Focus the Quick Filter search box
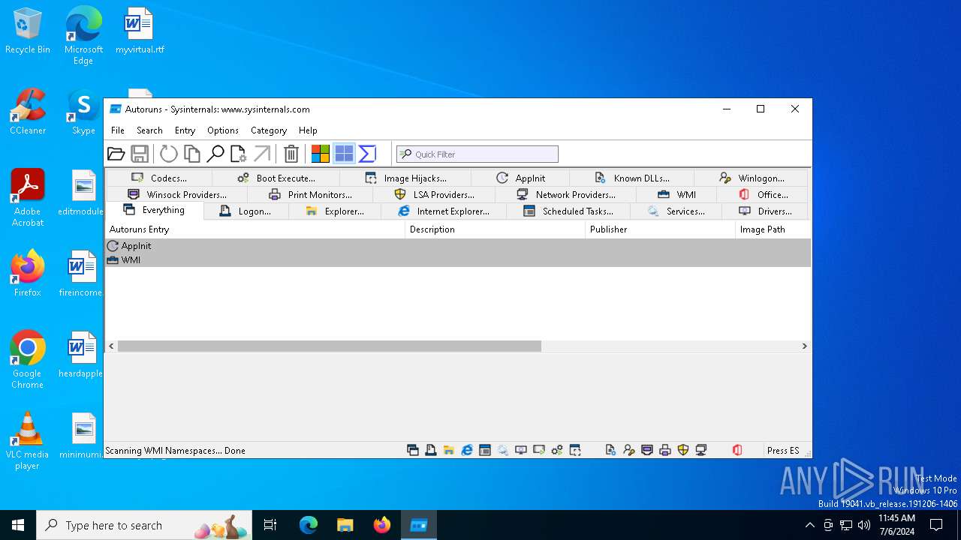The image size is (961, 540). tap(477, 154)
